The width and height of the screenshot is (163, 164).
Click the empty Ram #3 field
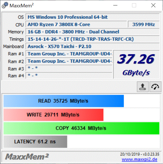tap(69, 68)
